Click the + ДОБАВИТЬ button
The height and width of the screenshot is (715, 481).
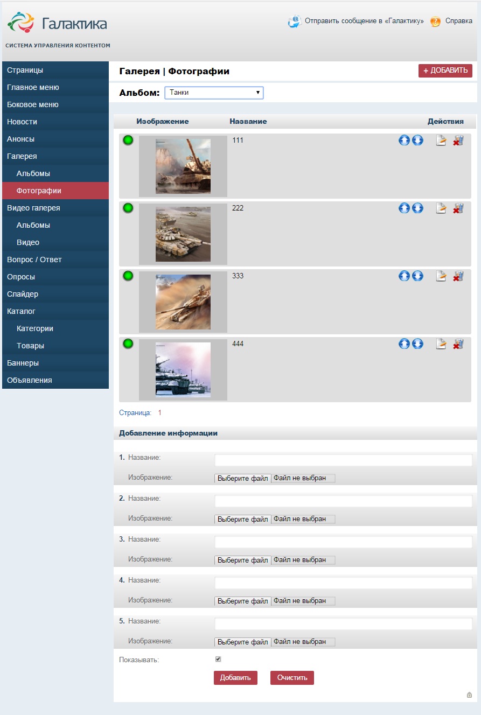pos(445,71)
